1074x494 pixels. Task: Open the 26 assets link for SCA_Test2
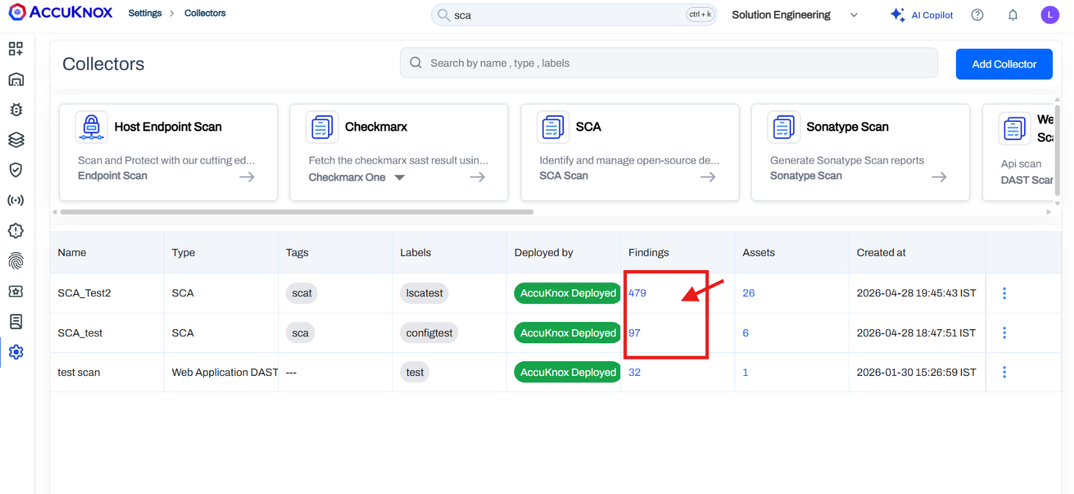click(749, 293)
